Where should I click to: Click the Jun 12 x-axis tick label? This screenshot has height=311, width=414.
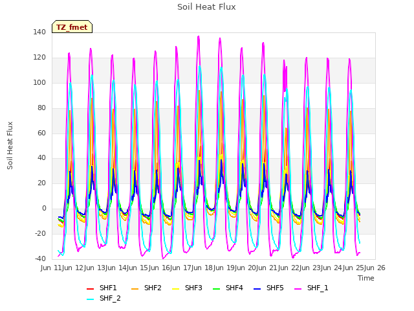(x=74, y=268)
